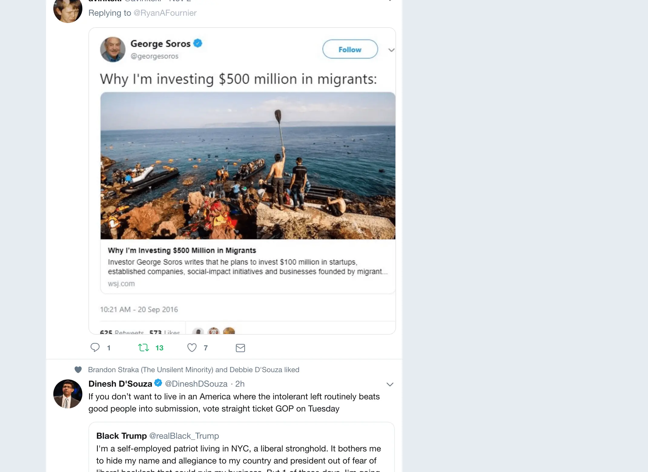Click Dinesh D'Souza verified badge
This screenshot has height=472, width=648.
coord(158,383)
